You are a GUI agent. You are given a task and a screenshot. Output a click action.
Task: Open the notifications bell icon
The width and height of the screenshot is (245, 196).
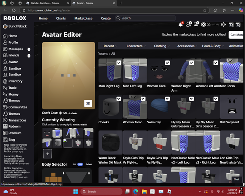181,24
